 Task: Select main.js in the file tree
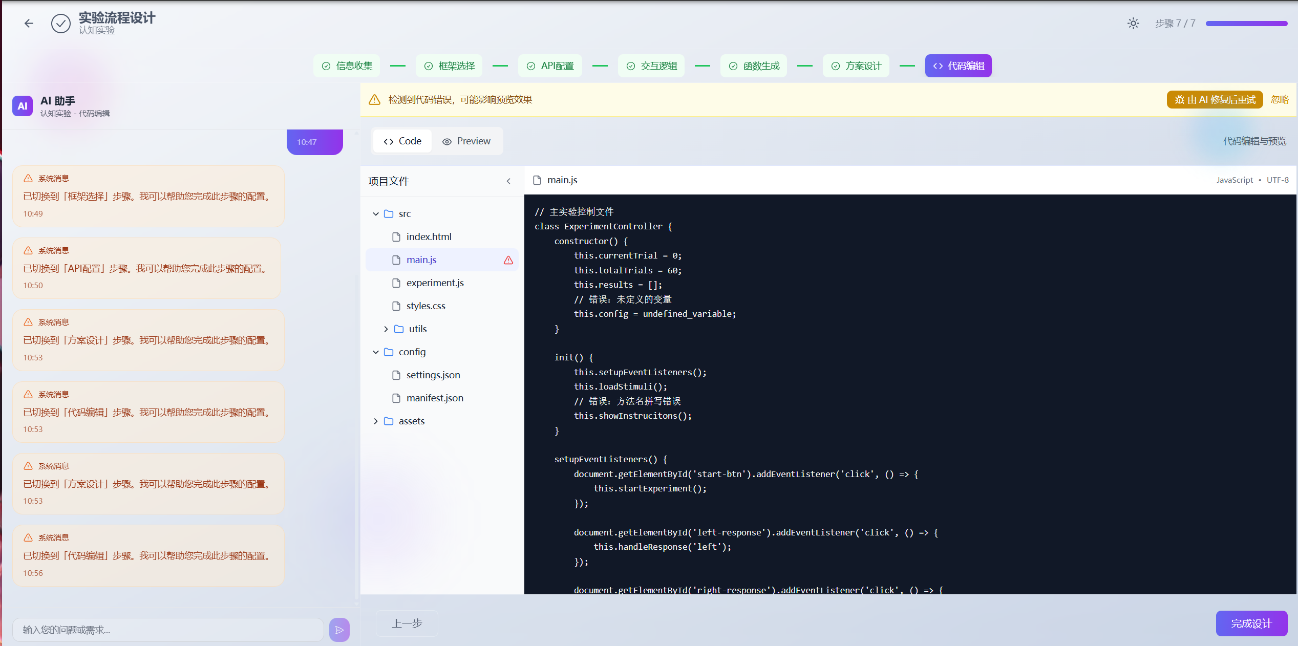tap(442, 260)
